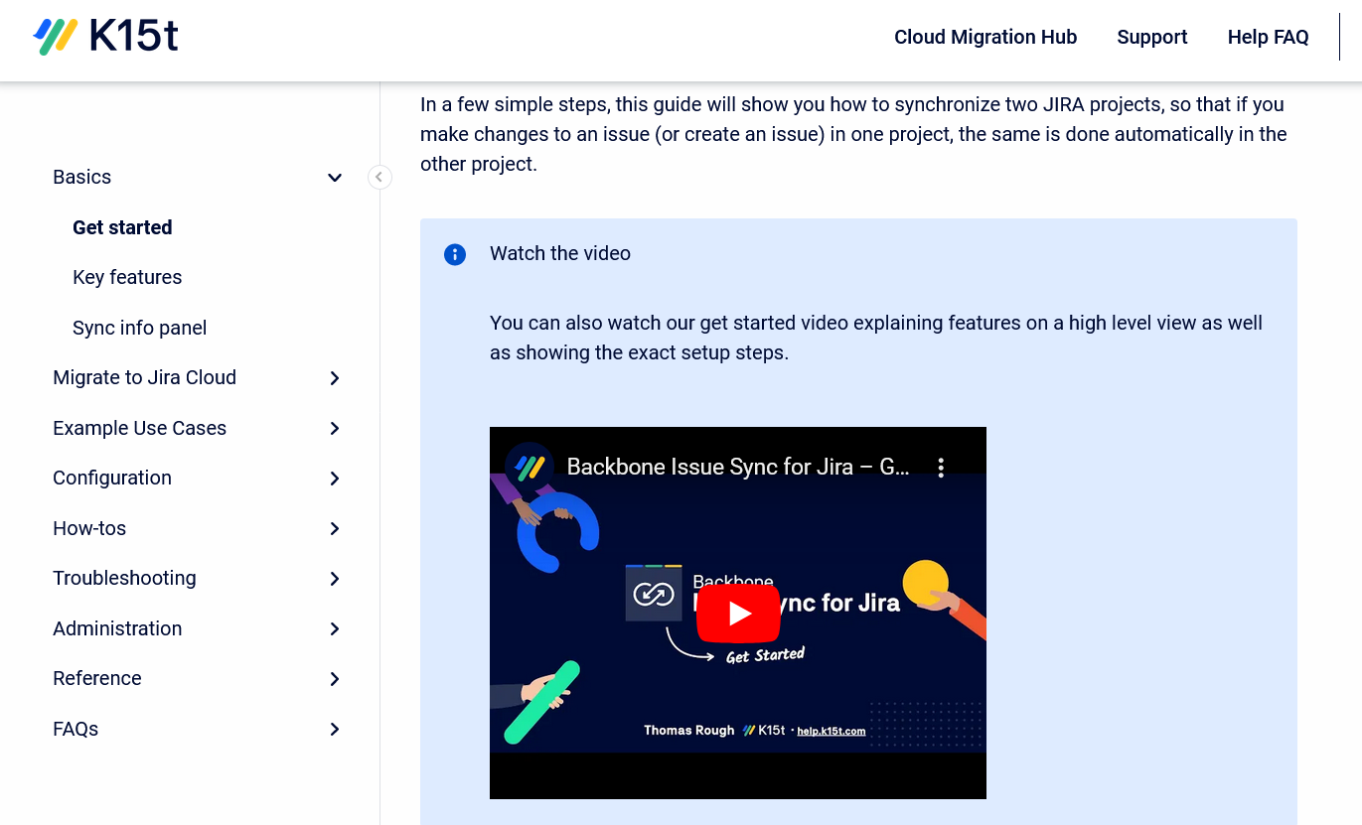Open the video's three-dot options menu
1362x825 pixels.
[941, 466]
